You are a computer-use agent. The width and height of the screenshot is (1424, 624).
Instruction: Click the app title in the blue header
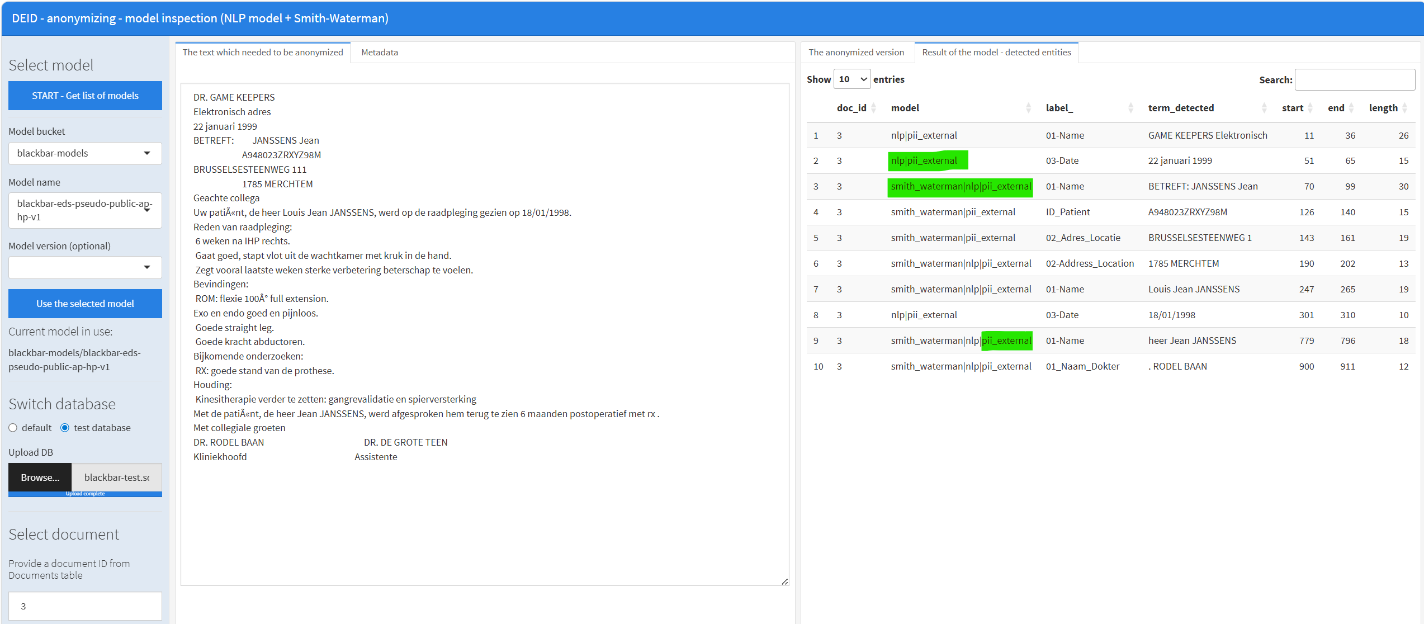[x=200, y=18]
